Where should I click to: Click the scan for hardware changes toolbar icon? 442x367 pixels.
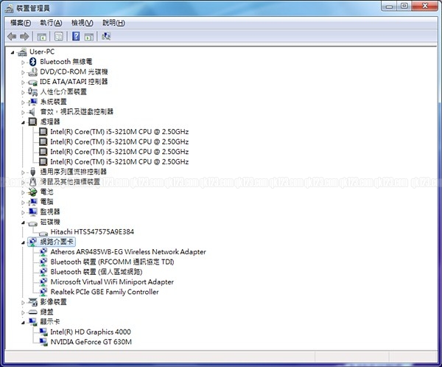coord(106,36)
